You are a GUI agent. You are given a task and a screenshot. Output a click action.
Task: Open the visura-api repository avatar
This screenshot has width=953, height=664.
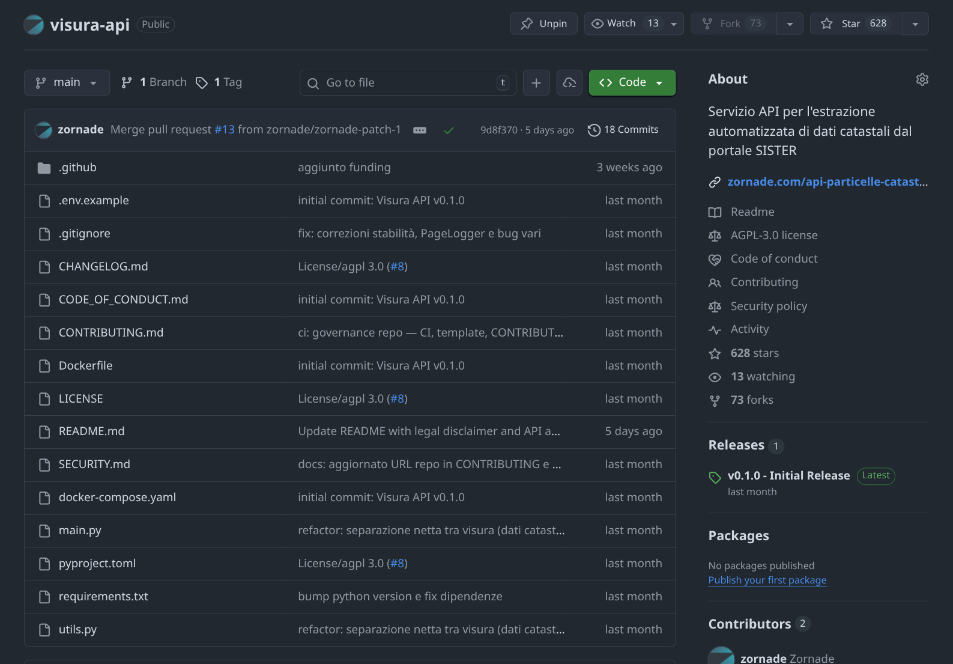[x=34, y=25]
